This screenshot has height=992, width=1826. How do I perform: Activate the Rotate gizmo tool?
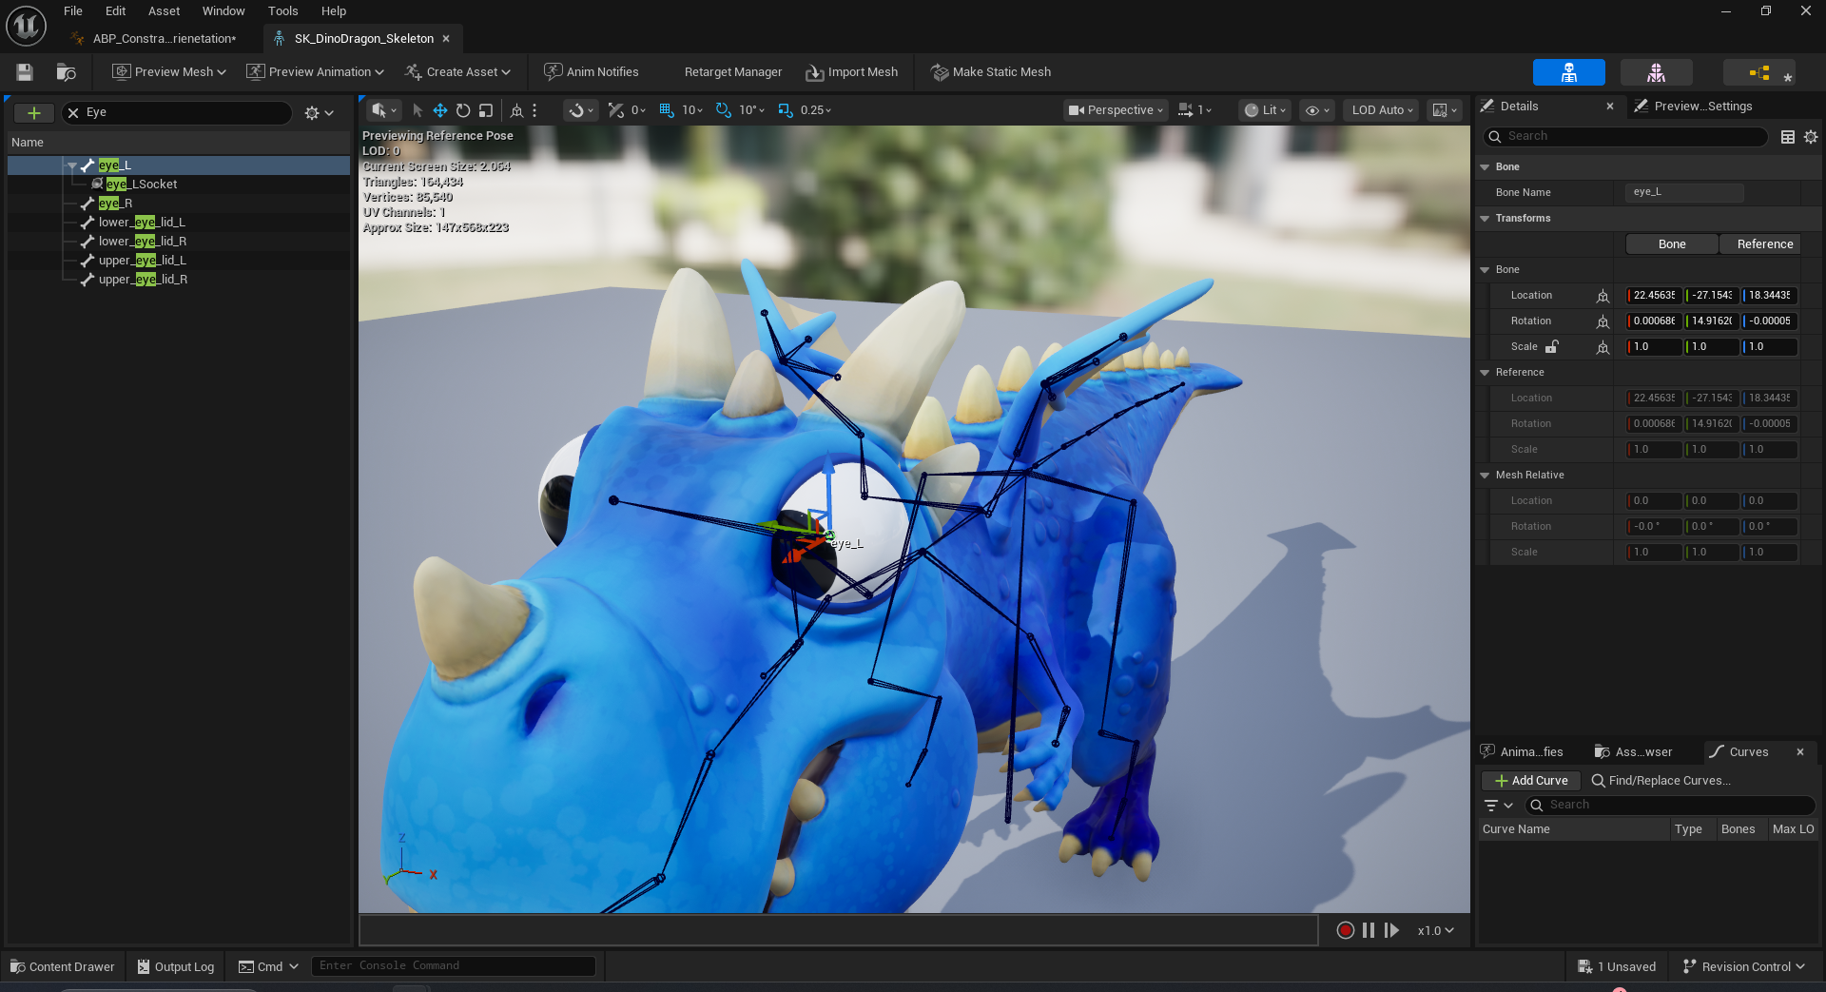click(463, 110)
